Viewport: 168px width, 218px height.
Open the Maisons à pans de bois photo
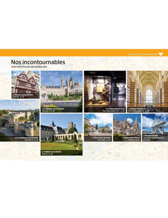pos(26,85)
